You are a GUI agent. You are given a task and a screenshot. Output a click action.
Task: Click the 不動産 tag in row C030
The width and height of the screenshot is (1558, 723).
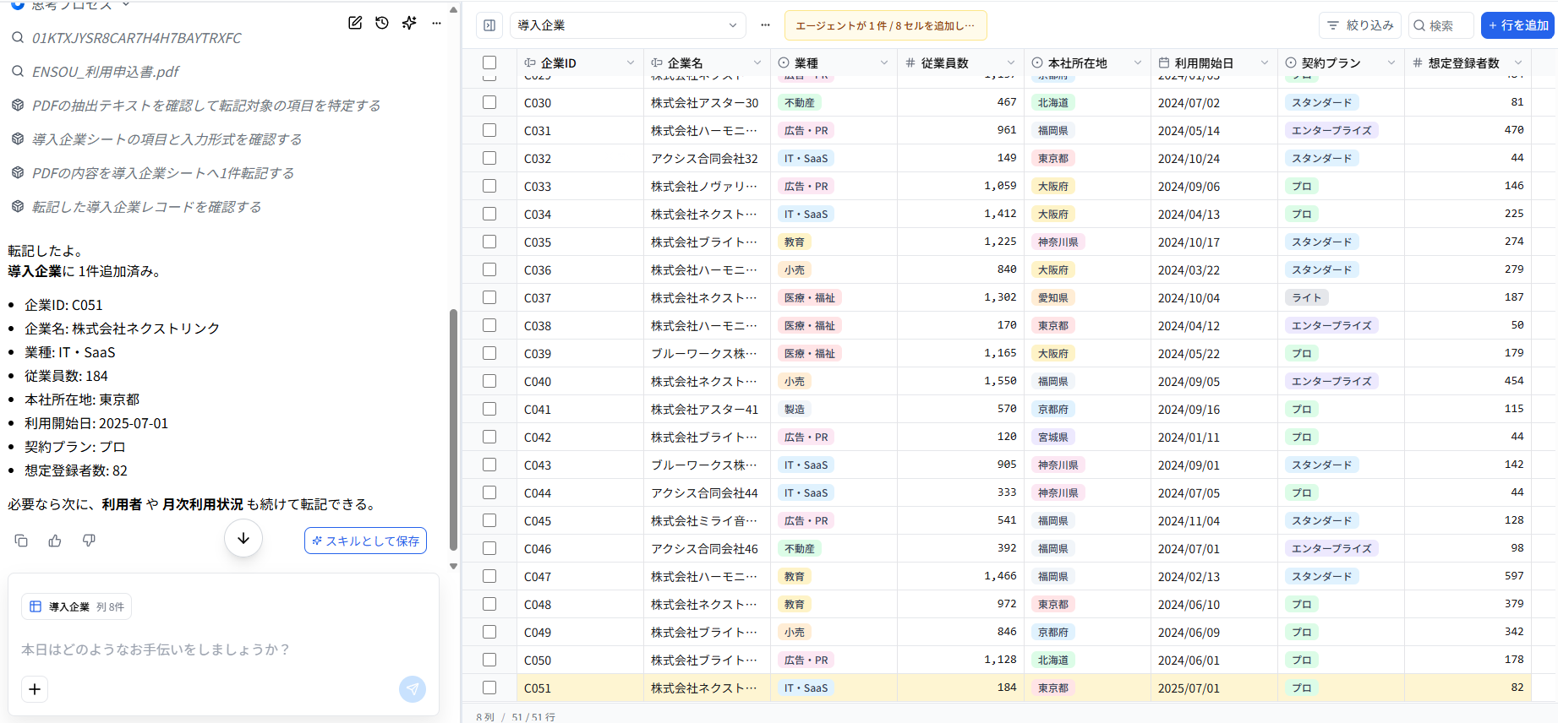(800, 102)
